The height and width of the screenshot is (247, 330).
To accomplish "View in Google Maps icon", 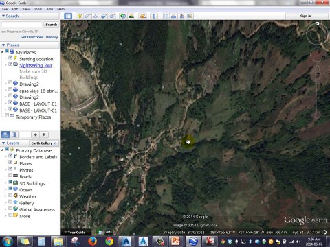I will [190, 16].
